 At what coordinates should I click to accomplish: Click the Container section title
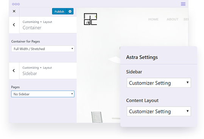point(32,28)
